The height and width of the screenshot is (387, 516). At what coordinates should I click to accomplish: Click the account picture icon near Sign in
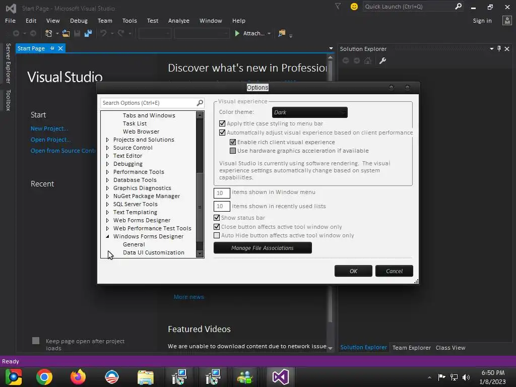[507, 20]
